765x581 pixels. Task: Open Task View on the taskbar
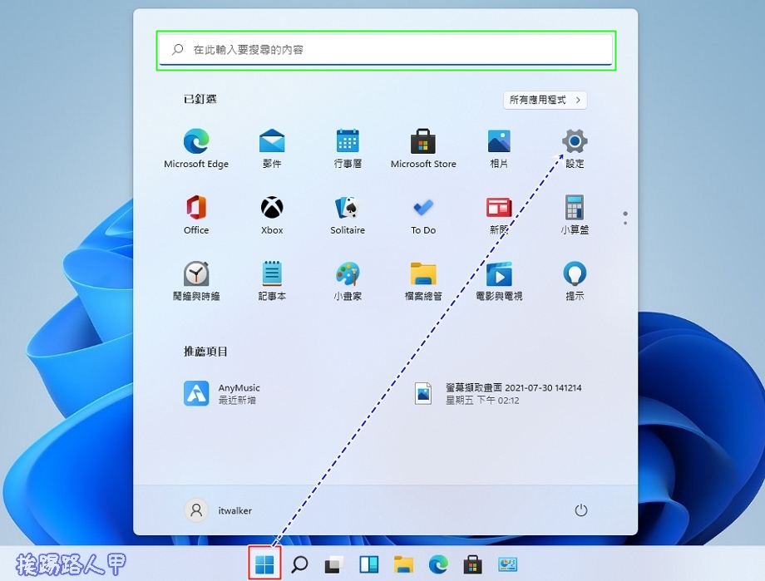point(334,564)
